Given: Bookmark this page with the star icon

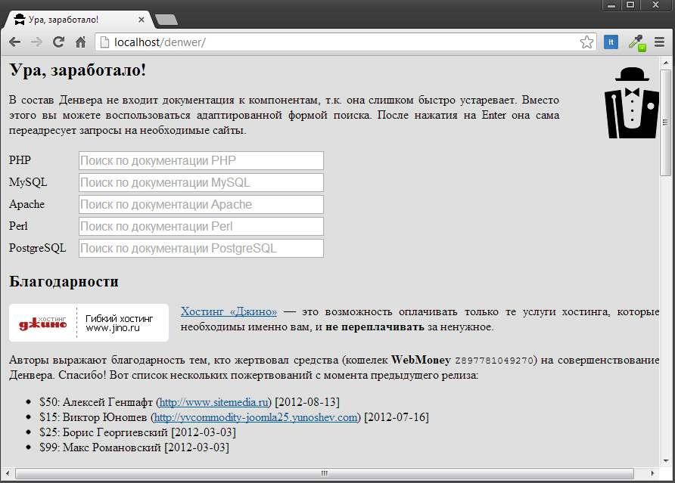Looking at the screenshot, I should point(586,42).
